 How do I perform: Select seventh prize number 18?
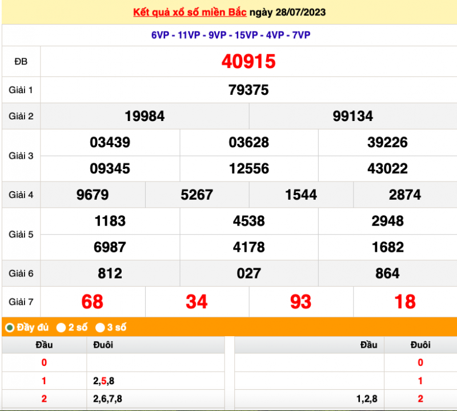click(x=405, y=301)
